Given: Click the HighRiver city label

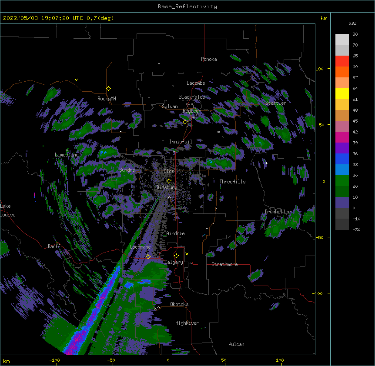Looking at the screenshot, I should (187, 323).
